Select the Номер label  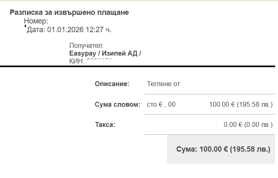click(36, 21)
